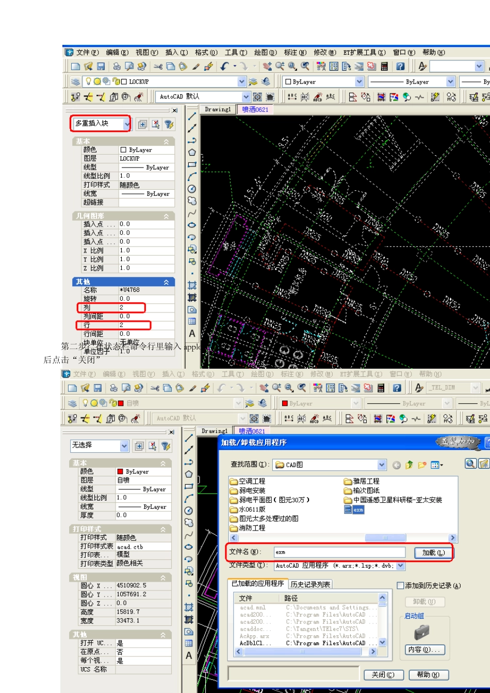The width and height of the screenshot is (490, 693).
Task: Collapse the 几何图形 properties section
Action: (x=166, y=216)
